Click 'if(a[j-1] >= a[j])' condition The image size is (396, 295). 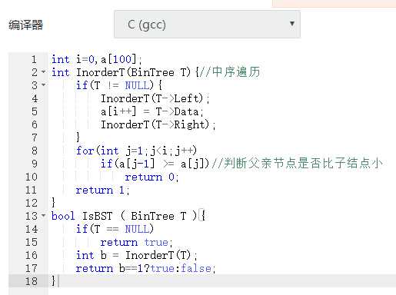155,164
